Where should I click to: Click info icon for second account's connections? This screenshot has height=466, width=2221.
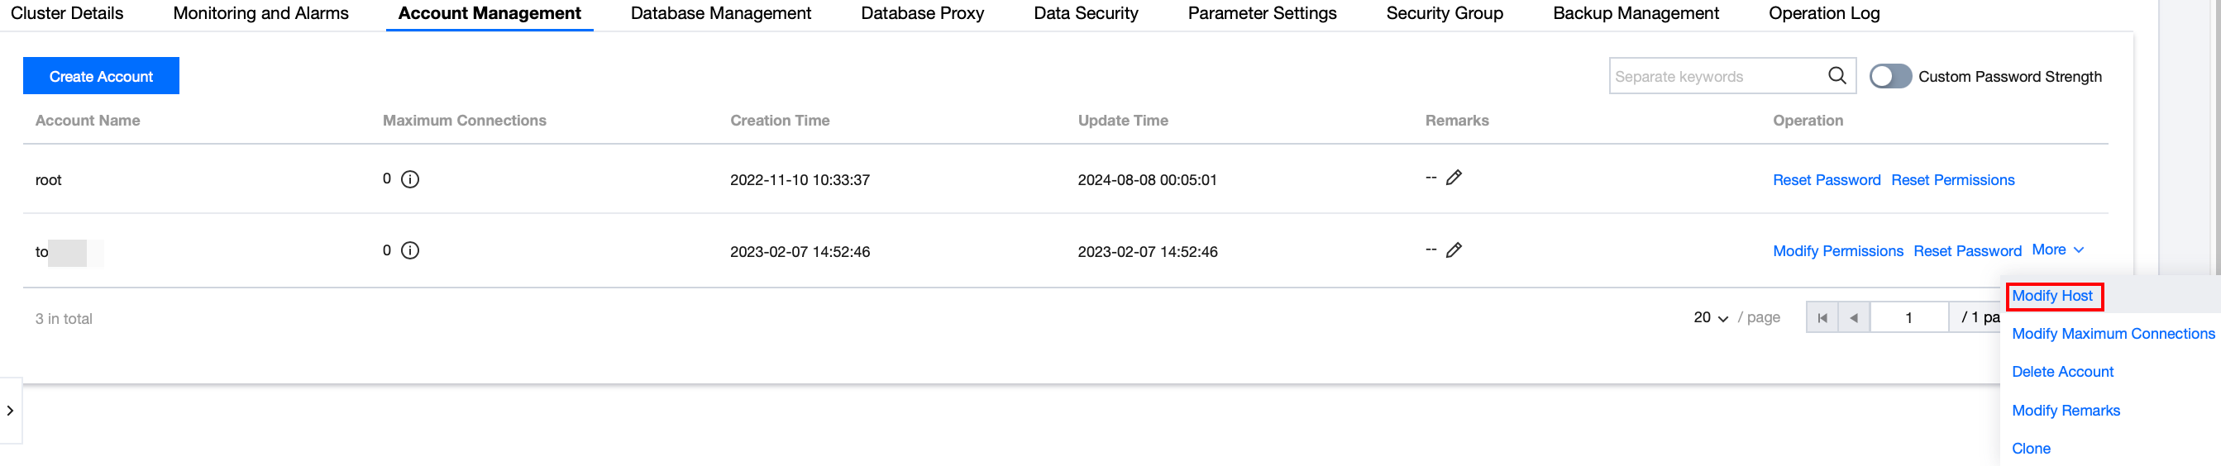point(410,250)
